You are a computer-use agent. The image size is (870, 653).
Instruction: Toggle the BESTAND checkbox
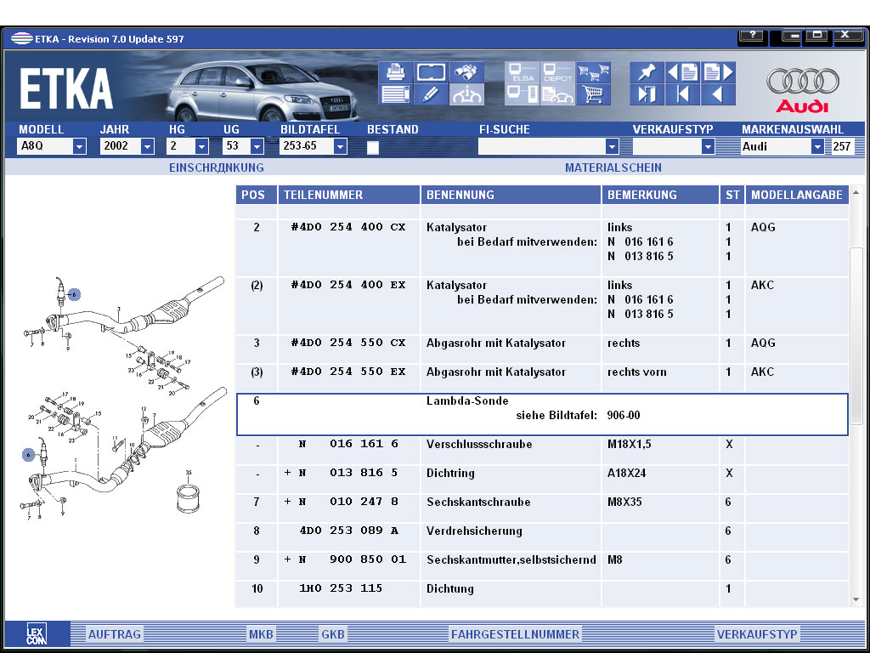373,147
